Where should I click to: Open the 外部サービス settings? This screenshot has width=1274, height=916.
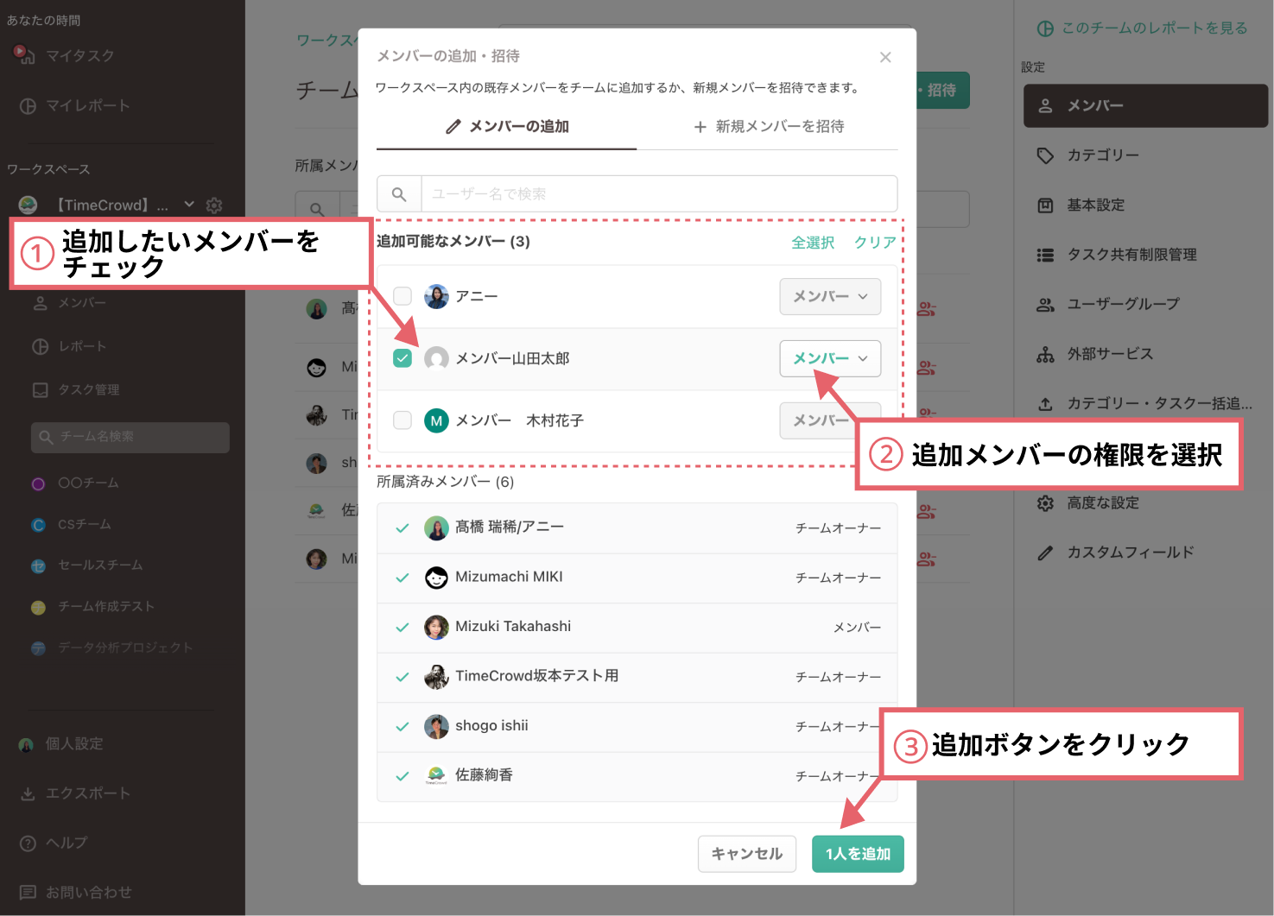[1112, 354]
